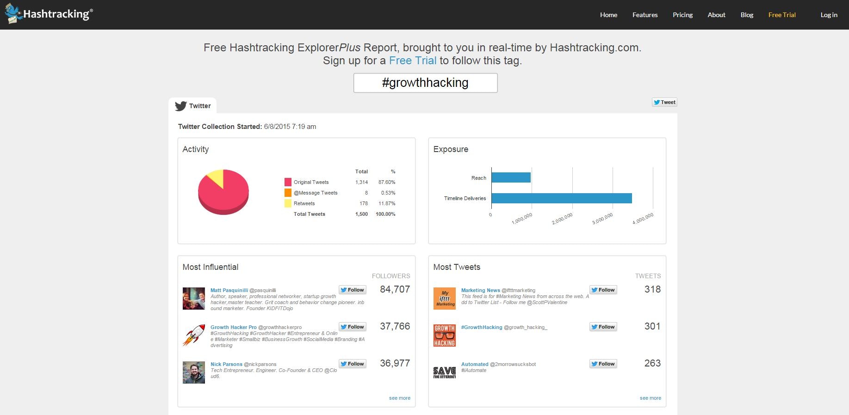Click the Free Trial link in headline
The height and width of the screenshot is (415, 849).
coord(413,61)
